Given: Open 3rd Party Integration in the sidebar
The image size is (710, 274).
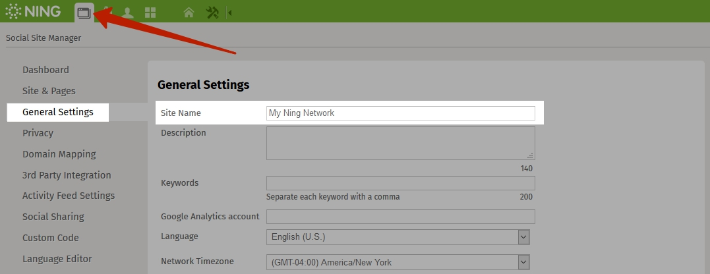Looking at the screenshot, I should click(67, 175).
